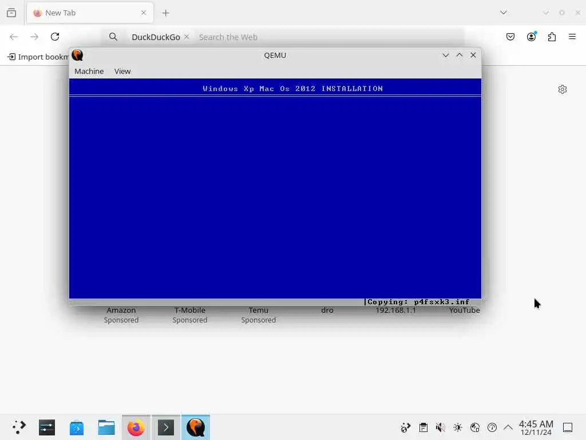This screenshot has height=440, width=586.
Task: Open Firefox View icon at top-left
Action: click(11, 13)
